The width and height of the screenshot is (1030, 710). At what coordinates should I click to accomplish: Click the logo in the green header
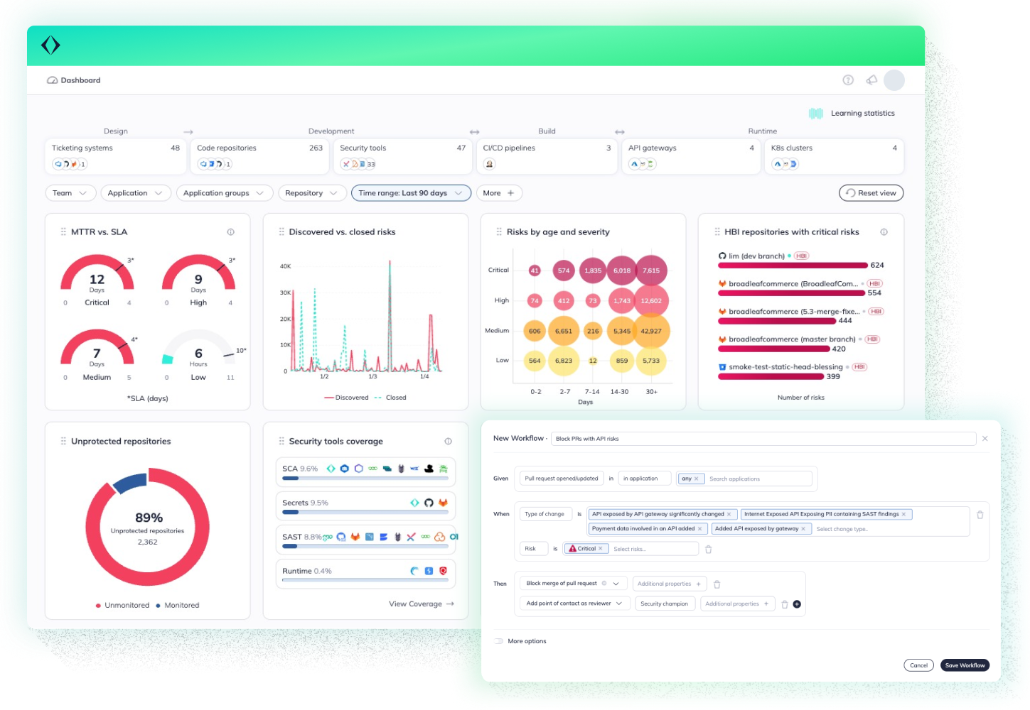click(x=50, y=45)
